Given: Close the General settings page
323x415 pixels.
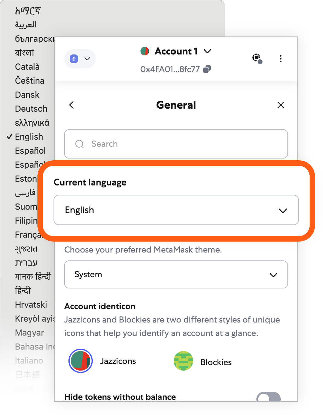Looking at the screenshot, I should 280,105.
